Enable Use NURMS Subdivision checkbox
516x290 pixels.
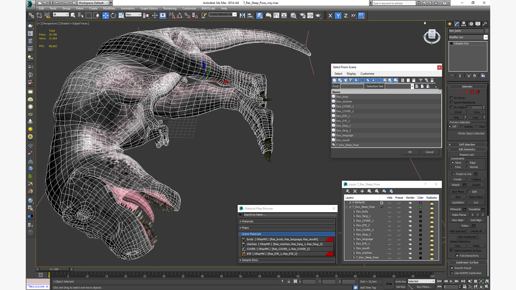tap(452, 273)
